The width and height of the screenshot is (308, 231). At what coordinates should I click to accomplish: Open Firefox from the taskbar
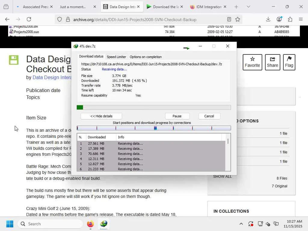point(90,224)
